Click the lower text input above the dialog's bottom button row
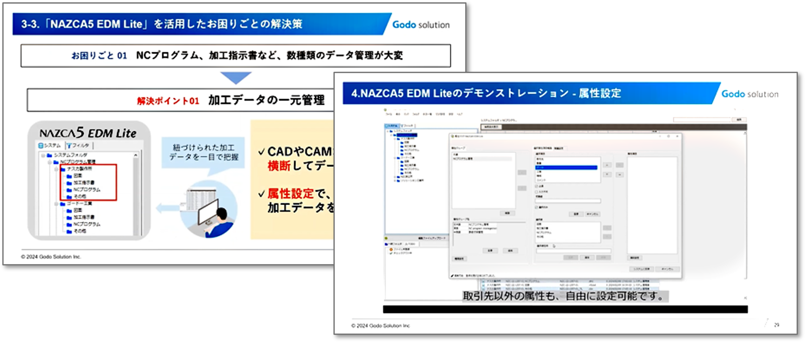 574,251
